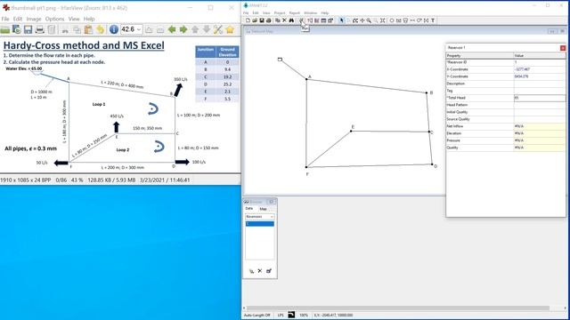Click junction node E on the network map
Viewport: 570px width, 320px height.
click(x=351, y=131)
